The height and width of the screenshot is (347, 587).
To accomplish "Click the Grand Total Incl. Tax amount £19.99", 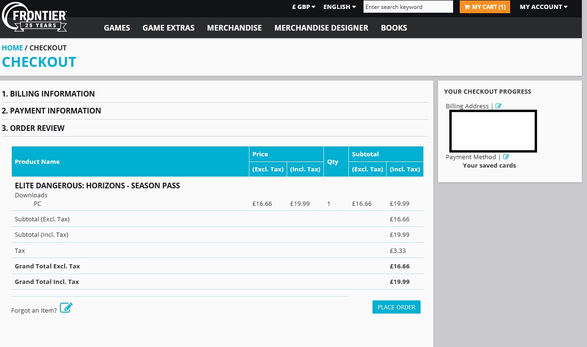I will click(400, 282).
